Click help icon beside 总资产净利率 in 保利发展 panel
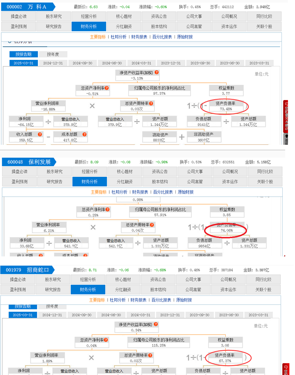Image resolution: width=295 pixels, height=375 pixels. (108, 210)
